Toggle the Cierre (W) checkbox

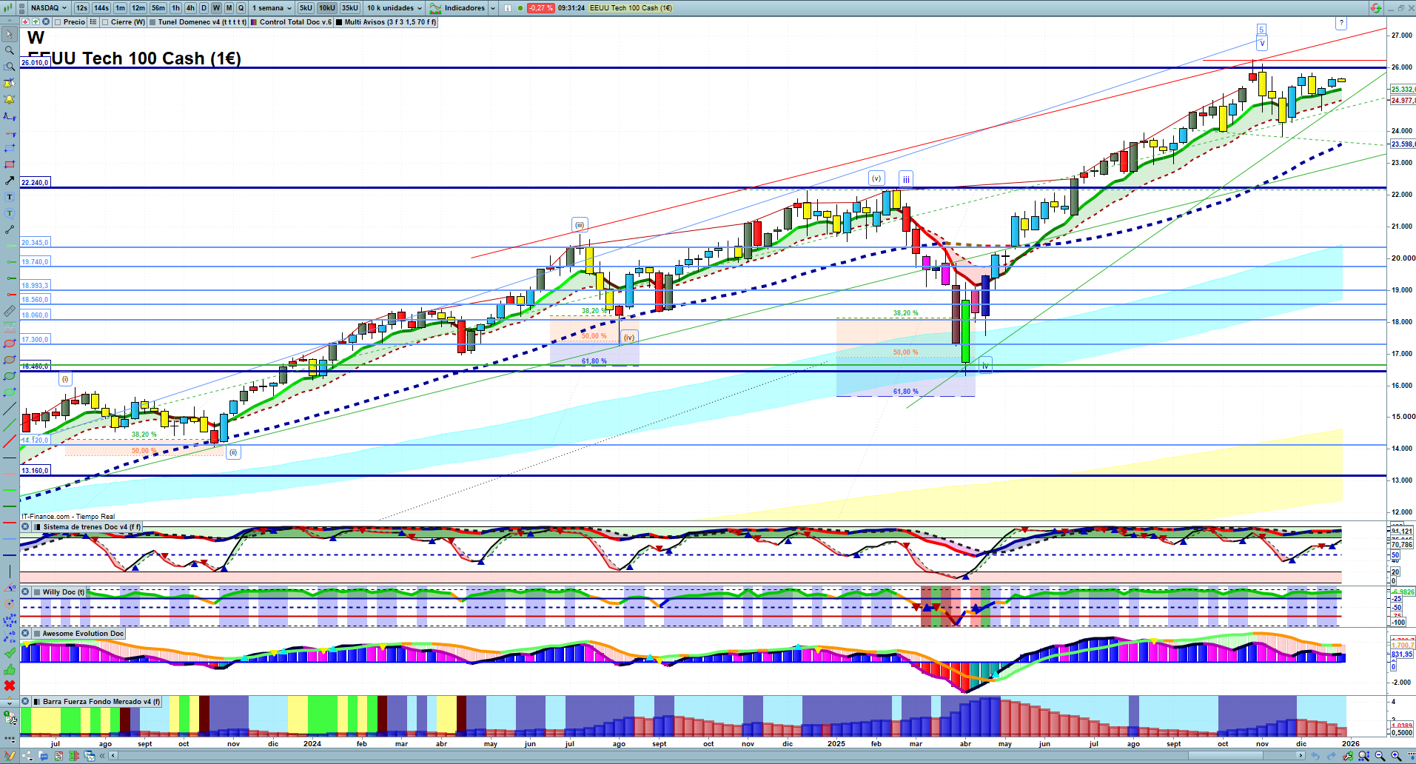105,22
